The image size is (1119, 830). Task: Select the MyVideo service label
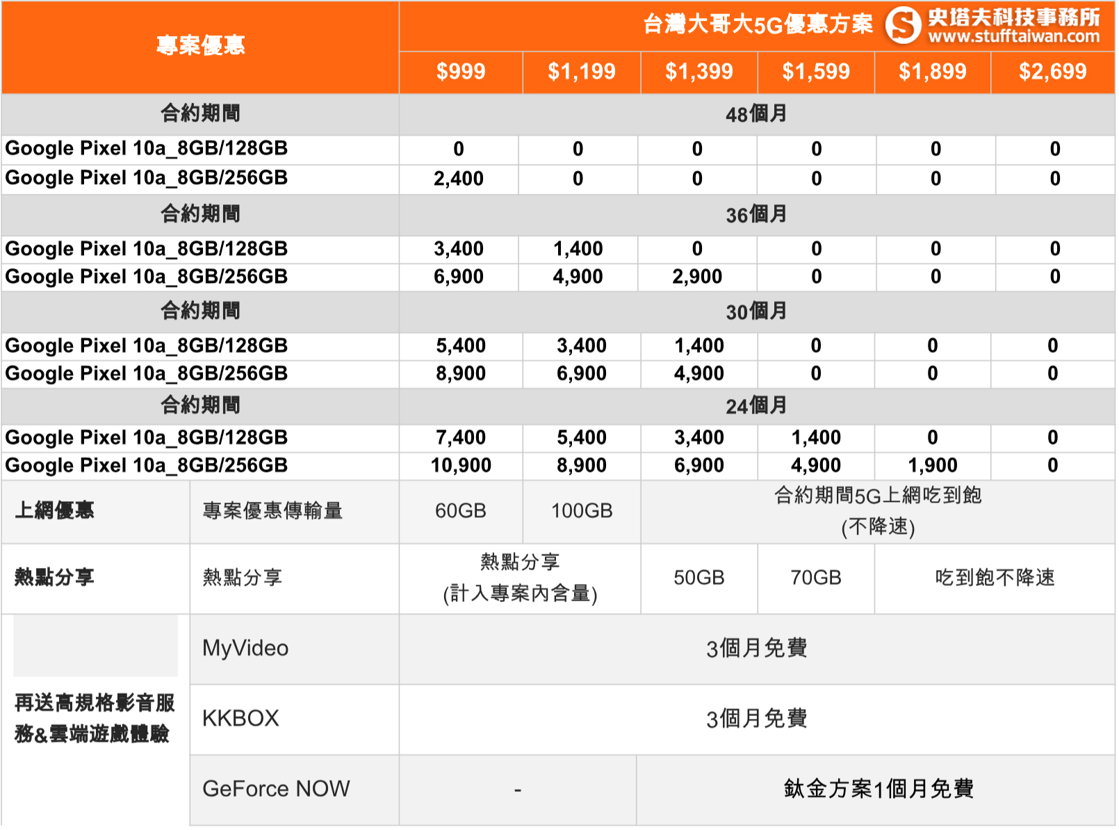coord(245,649)
